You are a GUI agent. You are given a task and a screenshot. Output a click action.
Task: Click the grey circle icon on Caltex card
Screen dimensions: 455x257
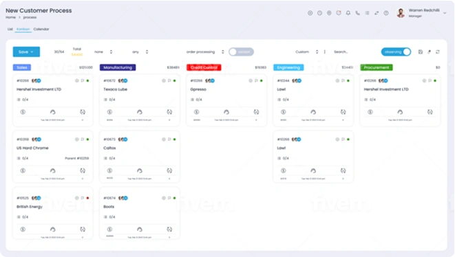(x=164, y=139)
